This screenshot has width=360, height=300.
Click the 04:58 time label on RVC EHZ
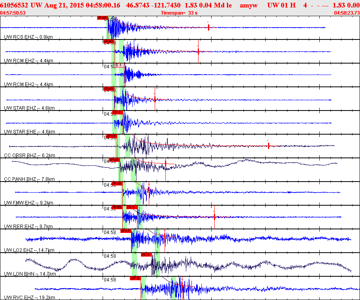click(x=110, y=279)
